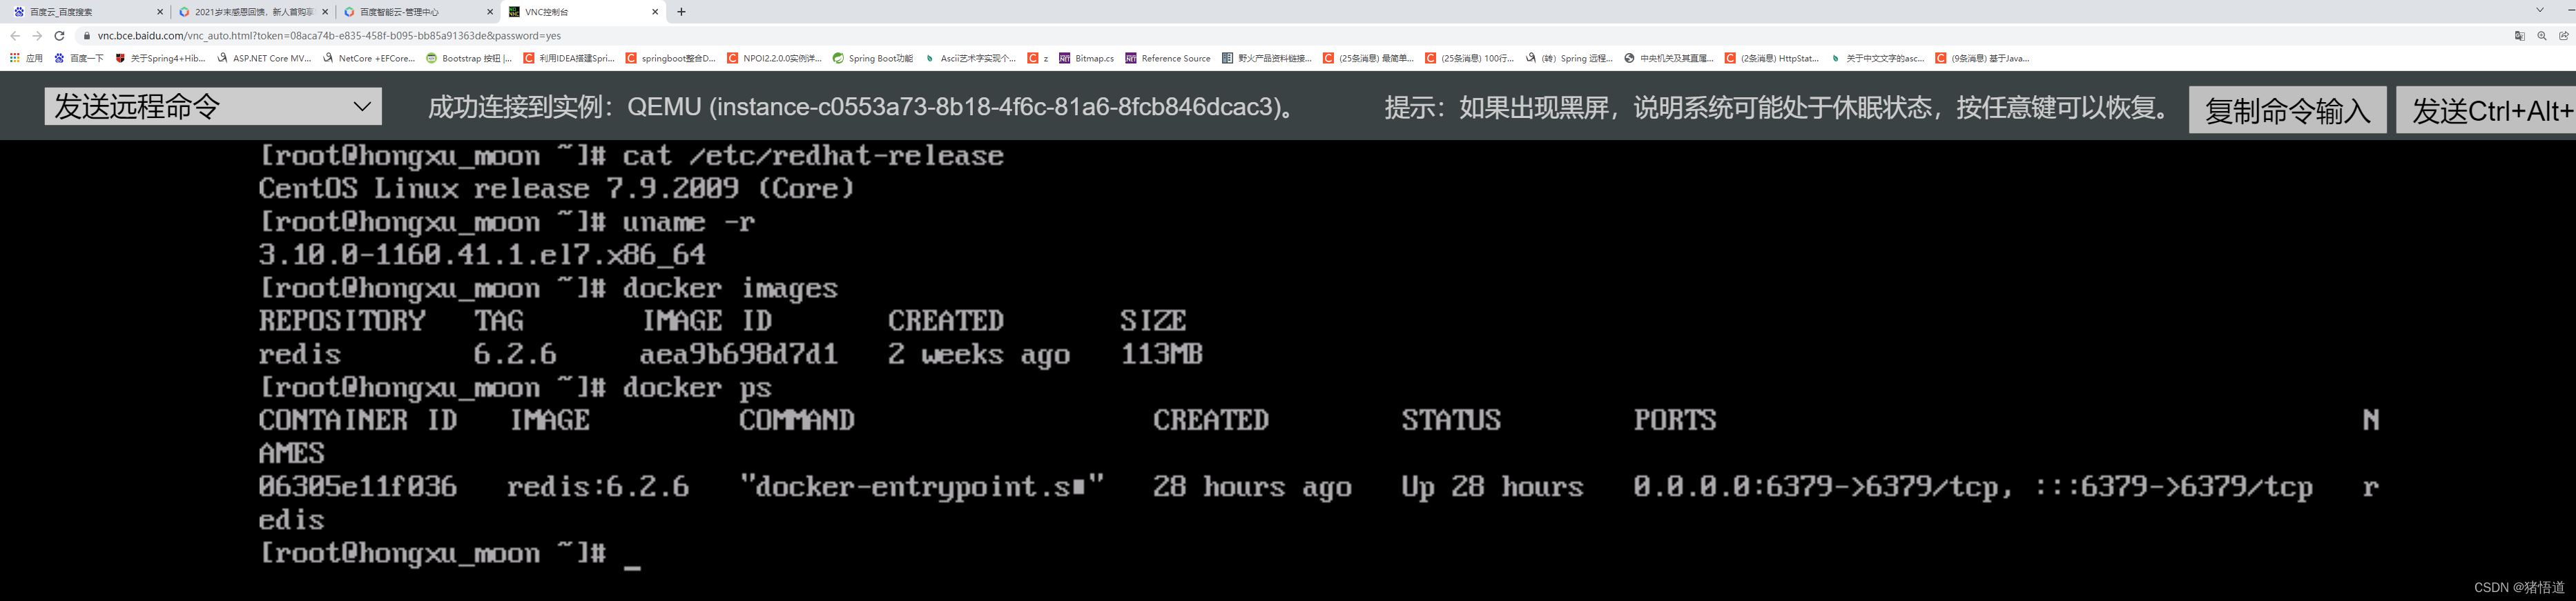
Task: Open the Ascii艺术字实现个... bookmark
Action: point(970,58)
